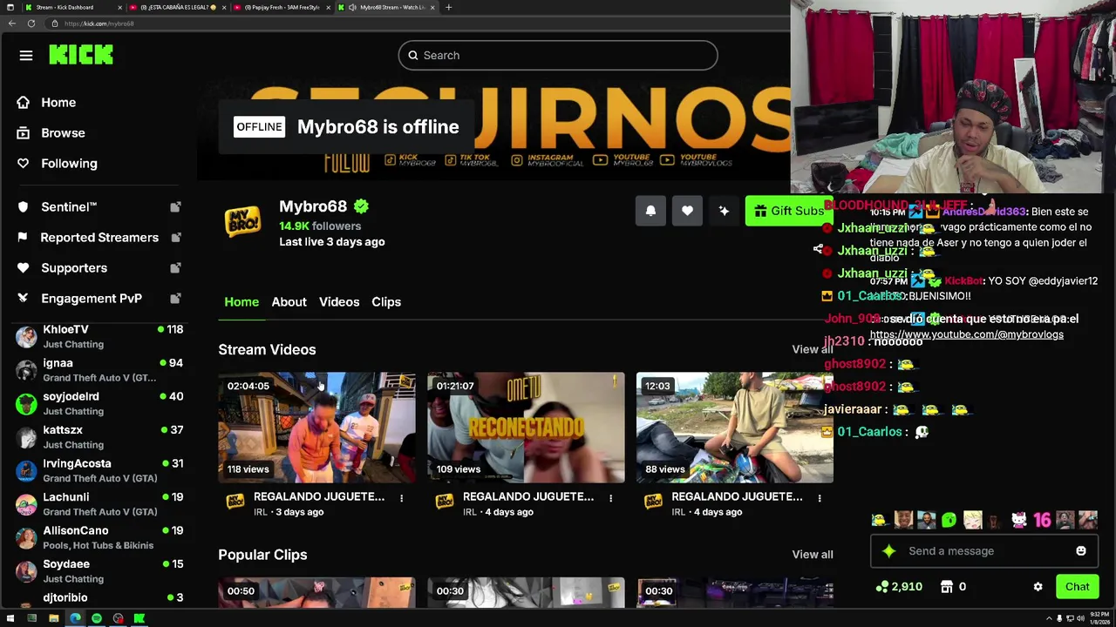Open IrvingAcosta channel in sidebar

tap(100, 471)
